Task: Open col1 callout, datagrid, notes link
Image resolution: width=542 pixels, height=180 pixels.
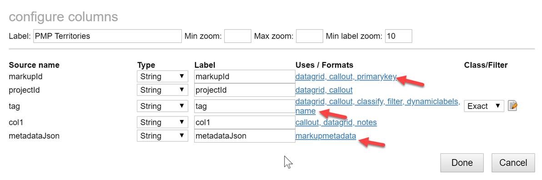Action: 336,122
